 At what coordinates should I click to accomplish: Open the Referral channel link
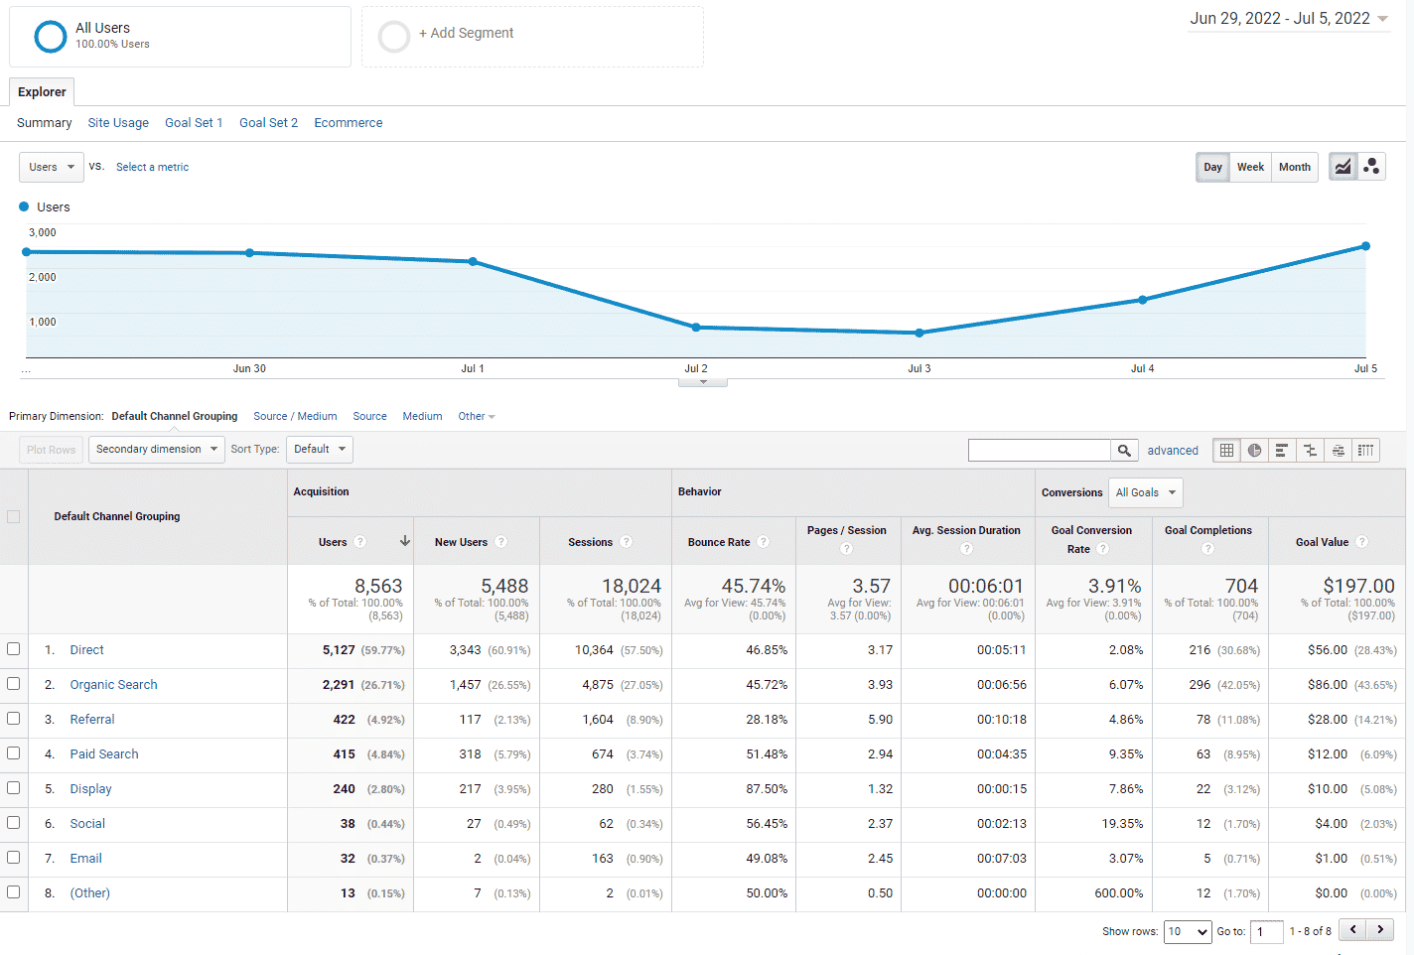(x=92, y=719)
